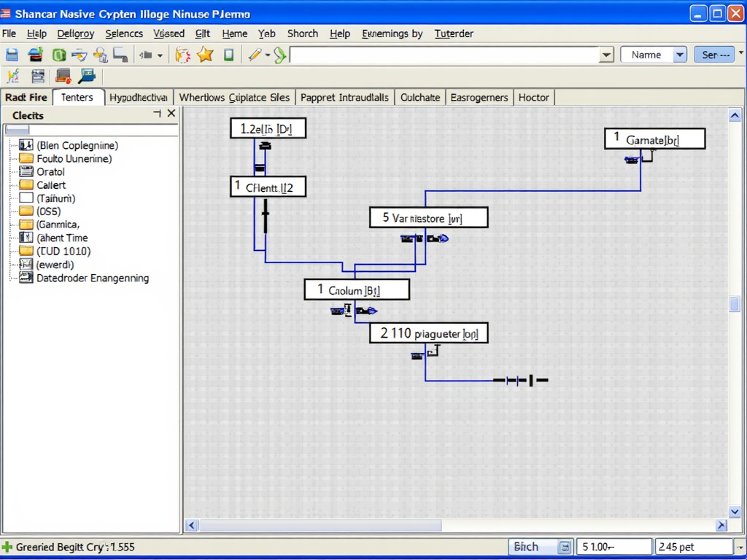
Task: Select the 1 Criolum node box
Action: 356,289
